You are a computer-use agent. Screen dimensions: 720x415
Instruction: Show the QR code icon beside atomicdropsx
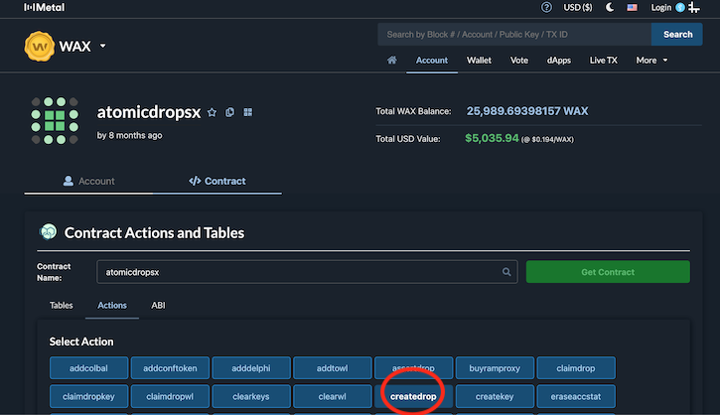click(248, 112)
